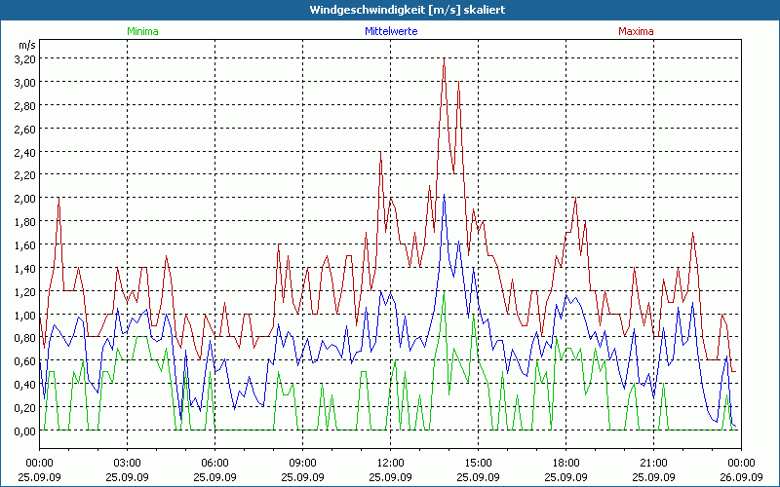Click the 1,80 y-axis value
The height and width of the screenshot is (487, 780).
[x=25, y=222]
